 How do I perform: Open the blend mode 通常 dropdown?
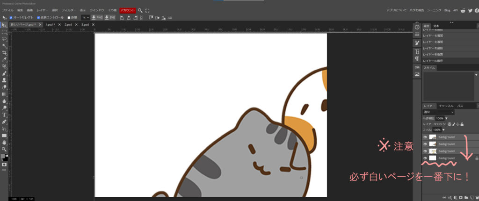pyautogui.click(x=438, y=112)
